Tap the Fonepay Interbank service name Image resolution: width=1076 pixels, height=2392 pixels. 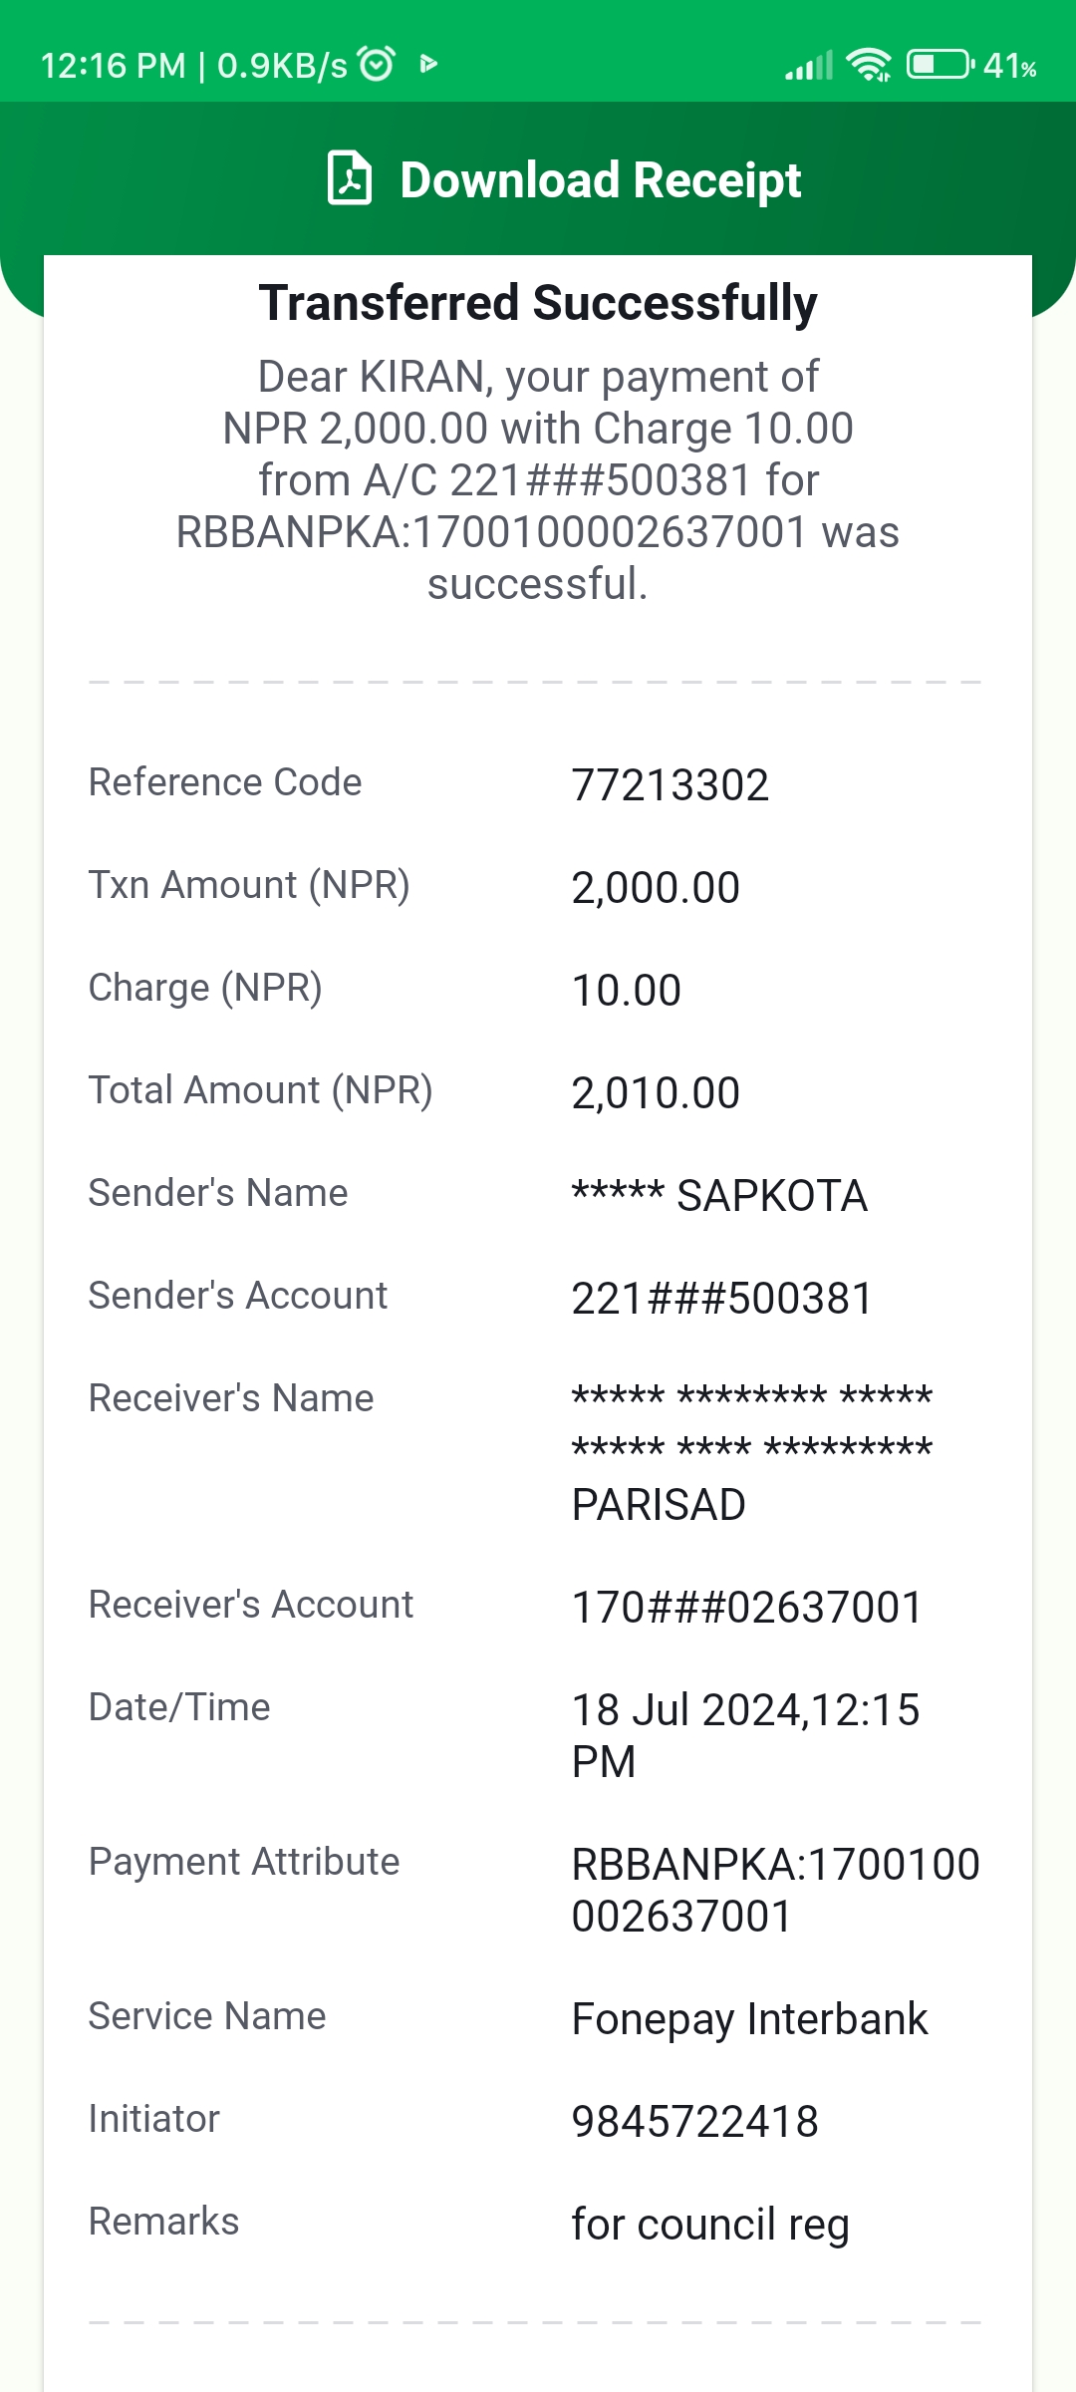[749, 2020]
